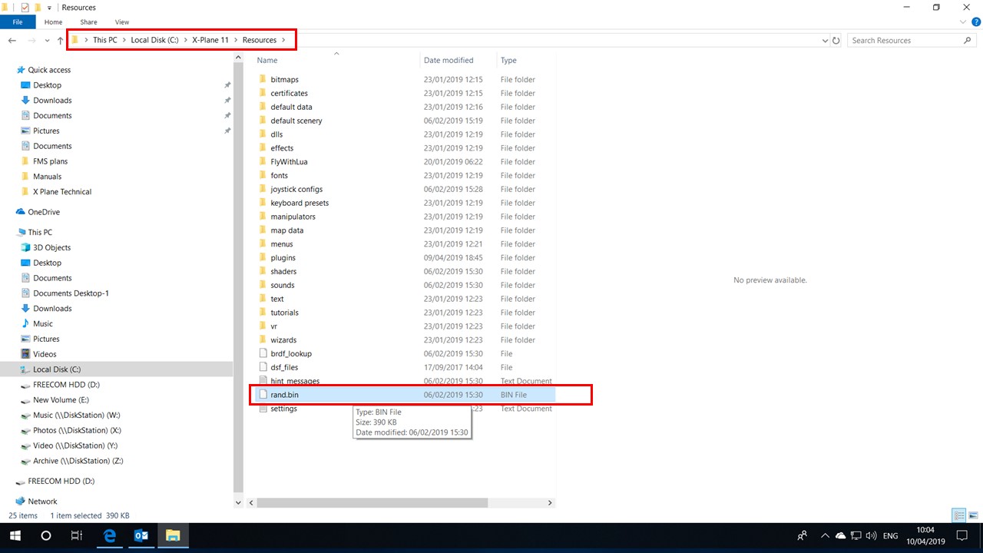Image resolution: width=983 pixels, height=553 pixels.
Task: Select X-Plane 11 in the address path
Action: 210,40
